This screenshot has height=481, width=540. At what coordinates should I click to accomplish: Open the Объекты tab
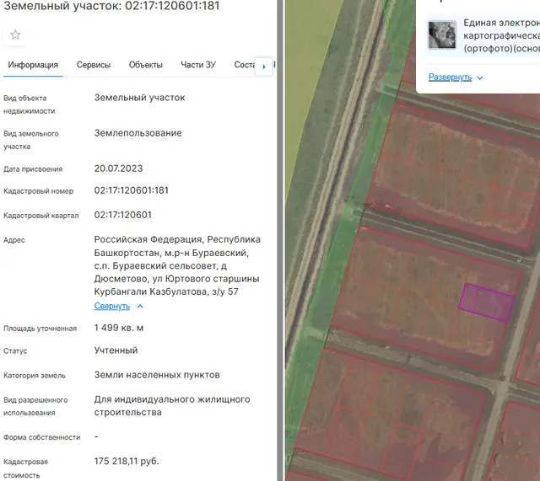(x=146, y=65)
